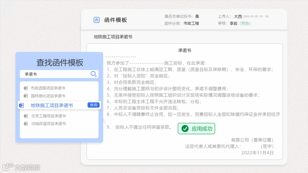Click the 地铁施工项目承诺书 document title
This screenshot has height=173, width=308.
(113, 37)
